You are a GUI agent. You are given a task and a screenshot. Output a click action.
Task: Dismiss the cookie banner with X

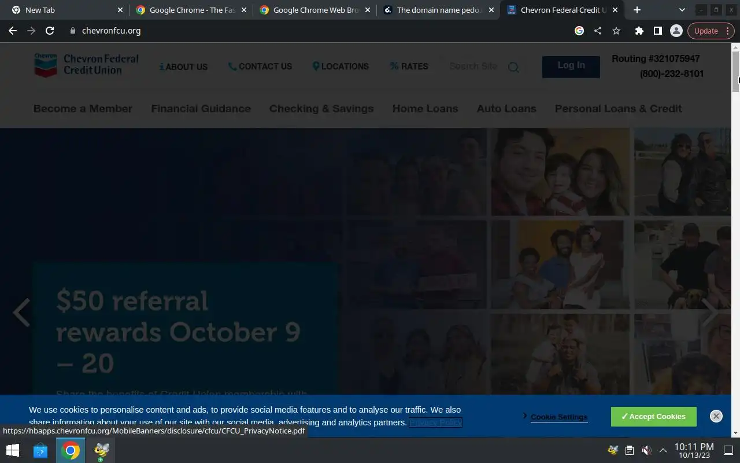[716, 416]
